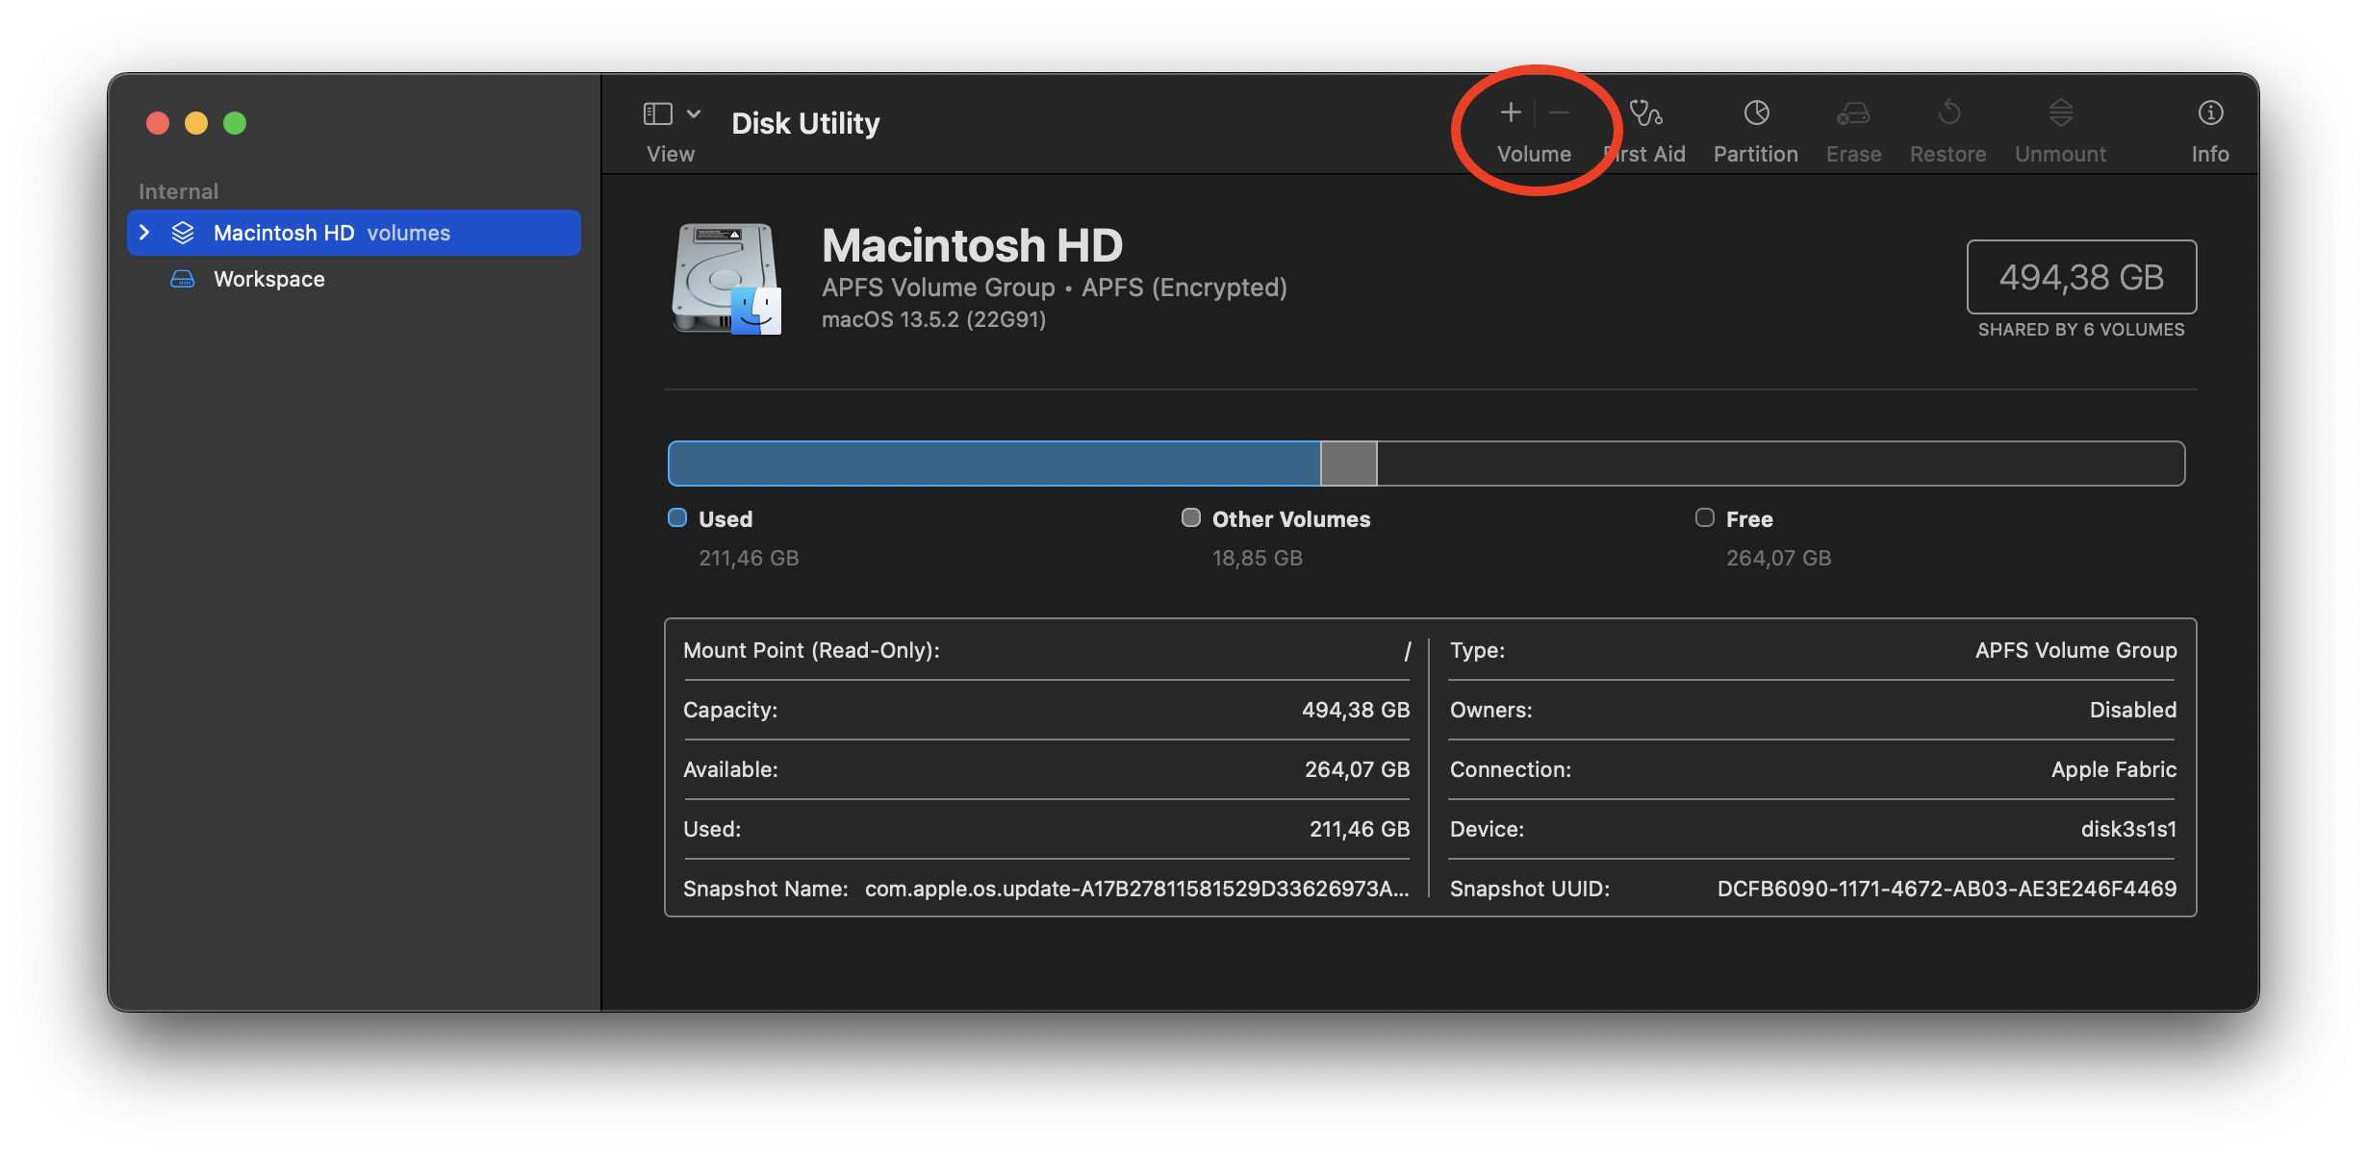The image size is (2367, 1154).
Task: Click the Free legend square
Action: pos(1705,518)
